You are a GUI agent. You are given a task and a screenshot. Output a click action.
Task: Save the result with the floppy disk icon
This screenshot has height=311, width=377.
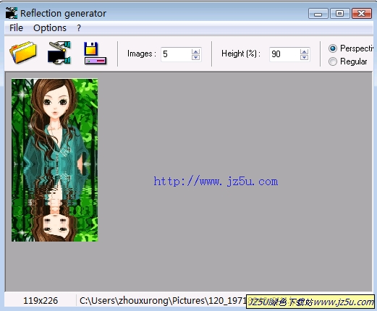[95, 54]
